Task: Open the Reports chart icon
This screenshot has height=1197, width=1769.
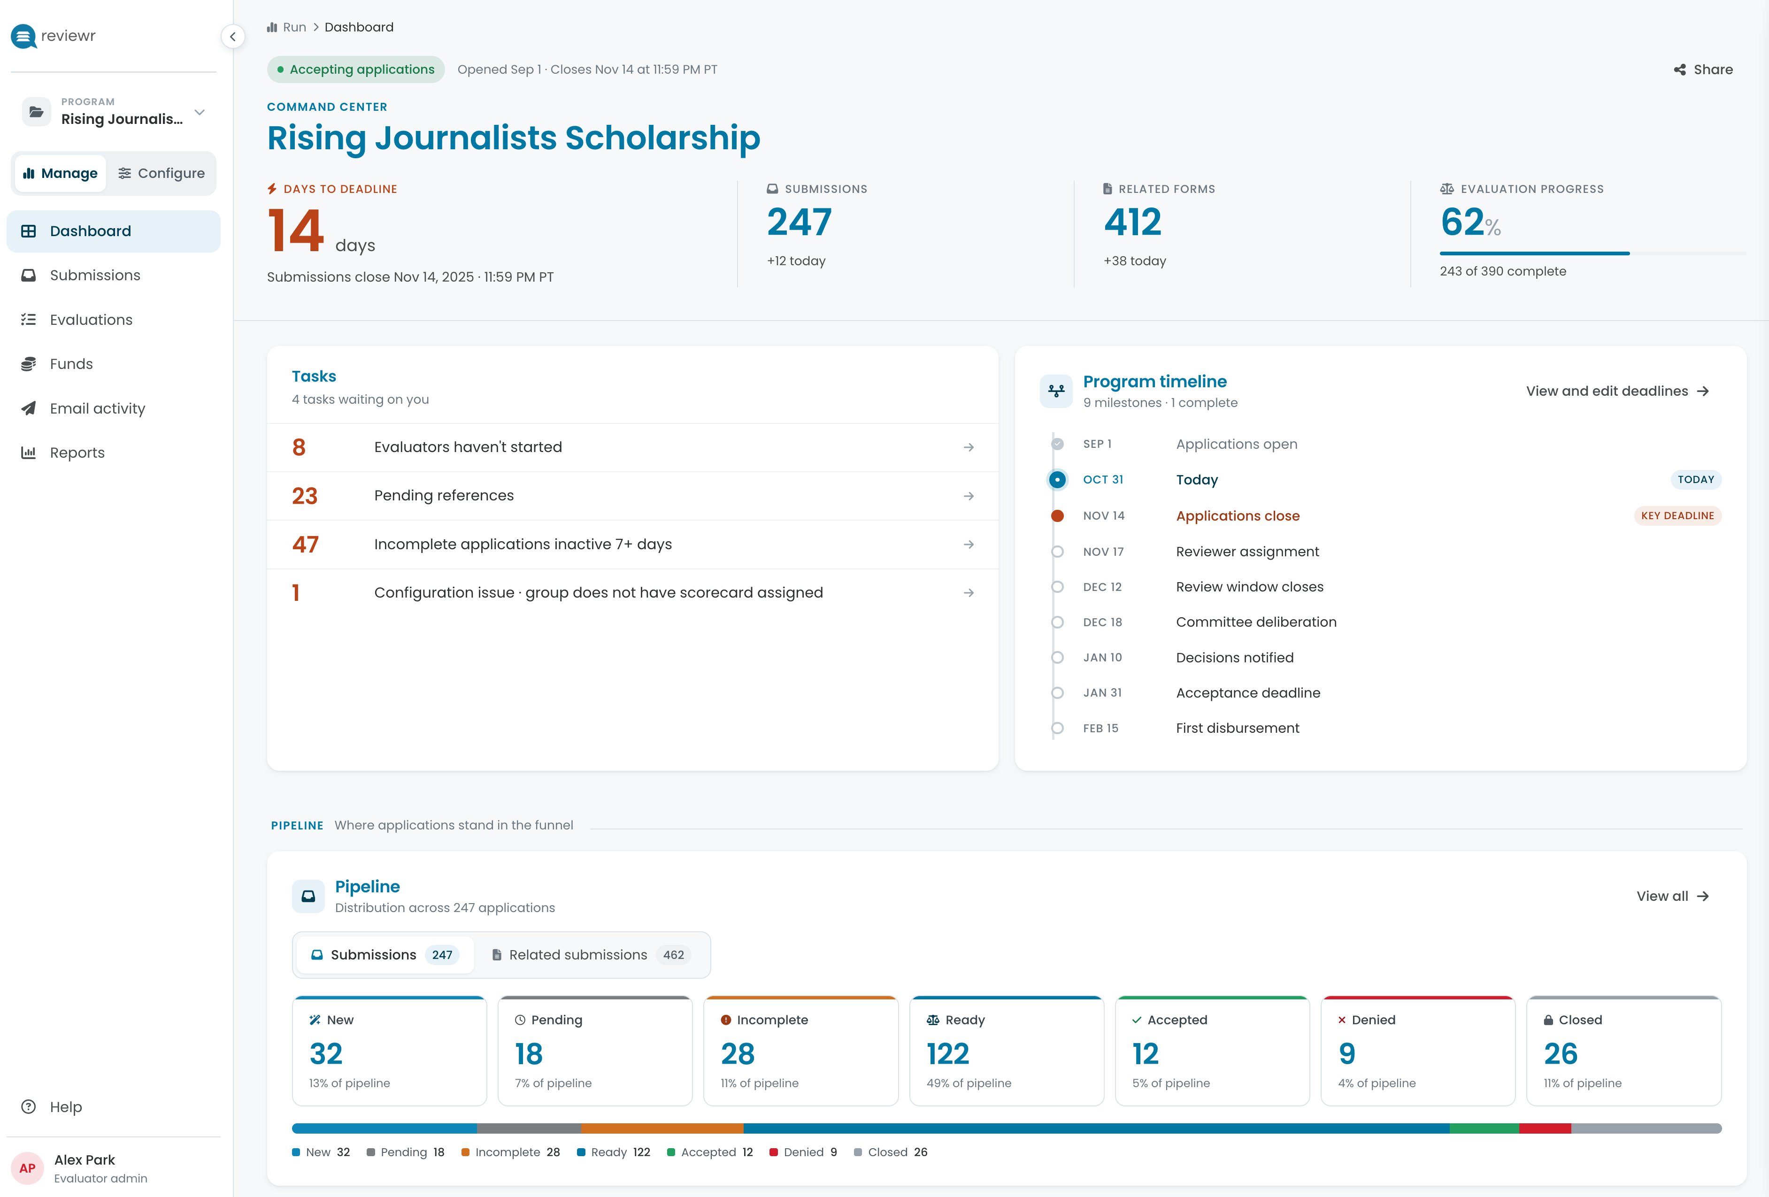Action: [x=28, y=453]
